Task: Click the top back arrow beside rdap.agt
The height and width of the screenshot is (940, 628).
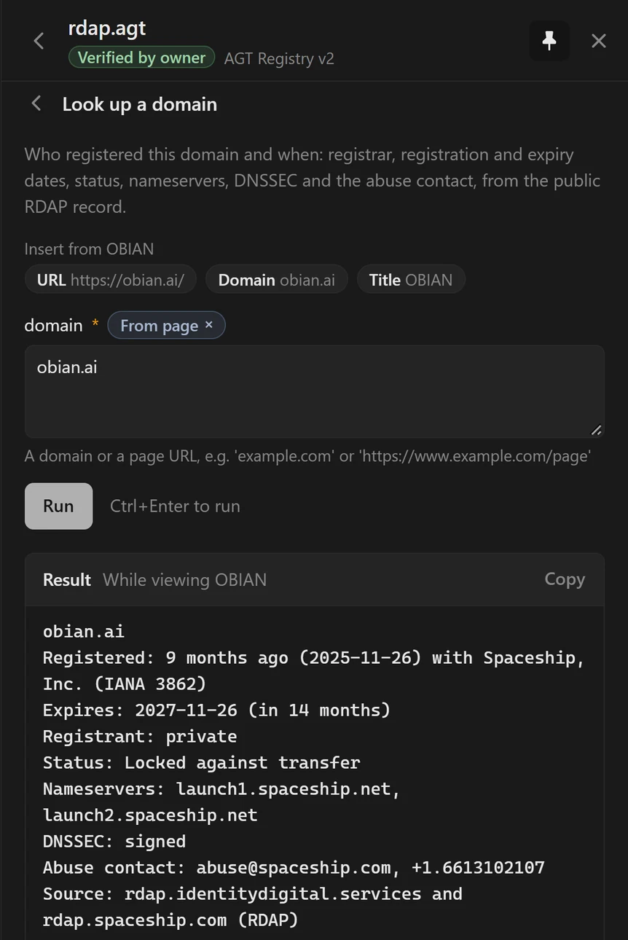Action: (x=39, y=41)
